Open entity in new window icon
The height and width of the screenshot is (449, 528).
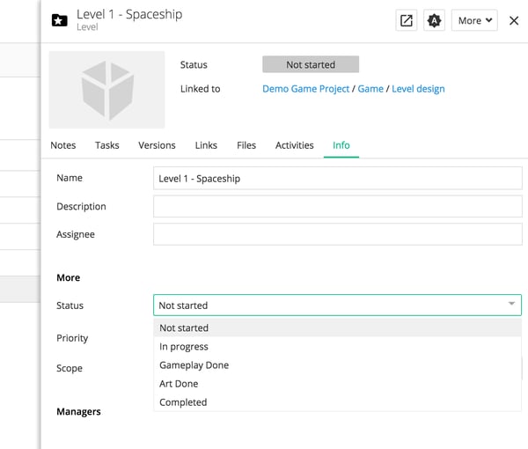[407, 20]
